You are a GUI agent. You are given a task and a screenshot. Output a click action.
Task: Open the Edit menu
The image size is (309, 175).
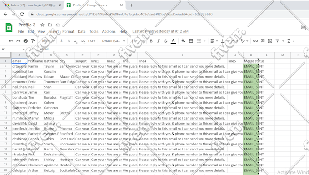tap(30, 31)
